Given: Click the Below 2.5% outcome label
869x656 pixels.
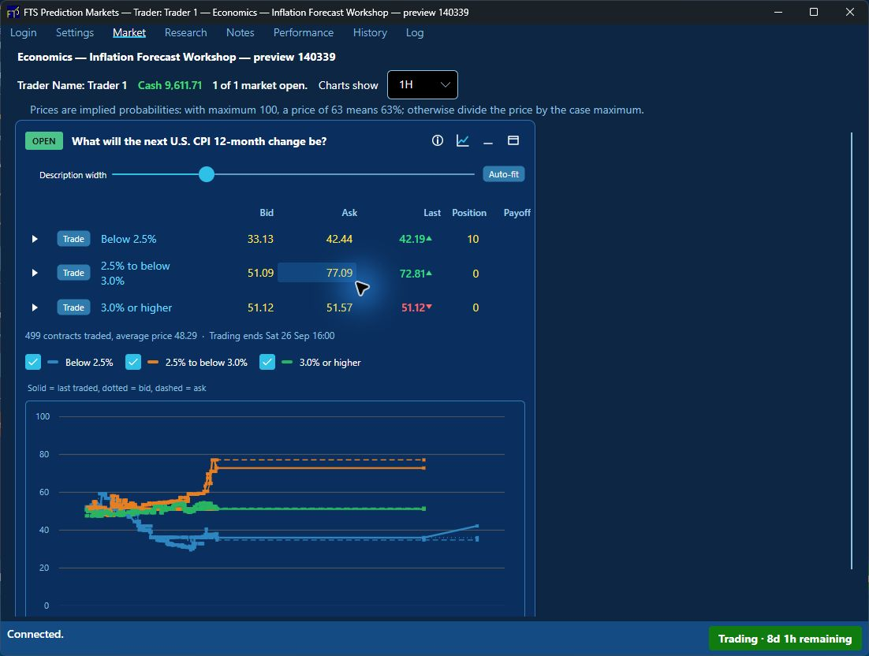Looking at the screenshot, I should 129,239.
